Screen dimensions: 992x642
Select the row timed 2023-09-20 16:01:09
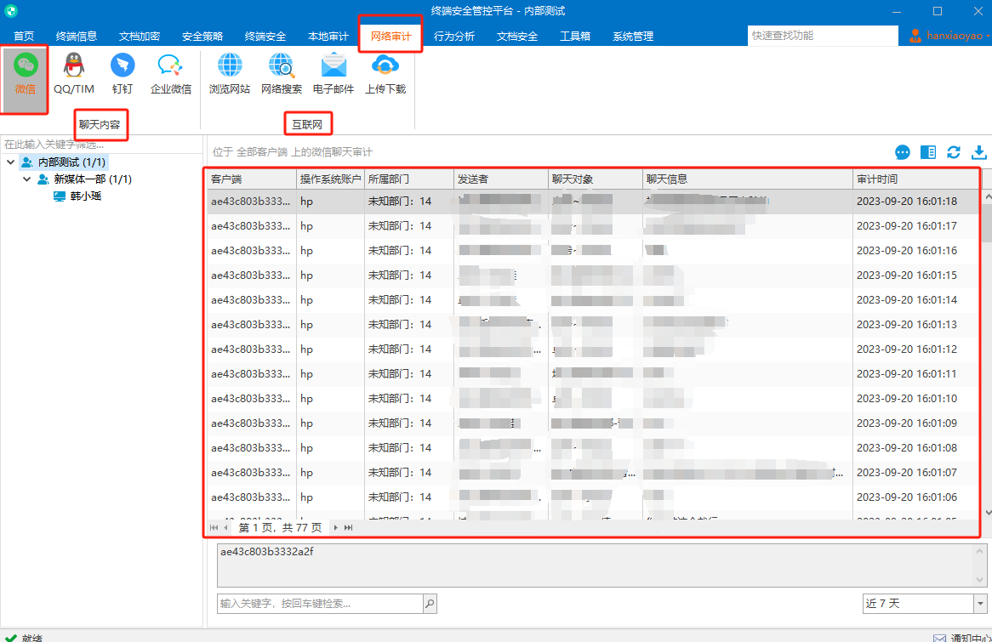pyautogui.click(x=593, y=423)
